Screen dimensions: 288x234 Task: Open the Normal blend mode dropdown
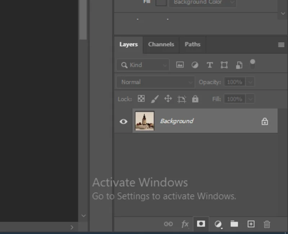(x=155, y=82)
